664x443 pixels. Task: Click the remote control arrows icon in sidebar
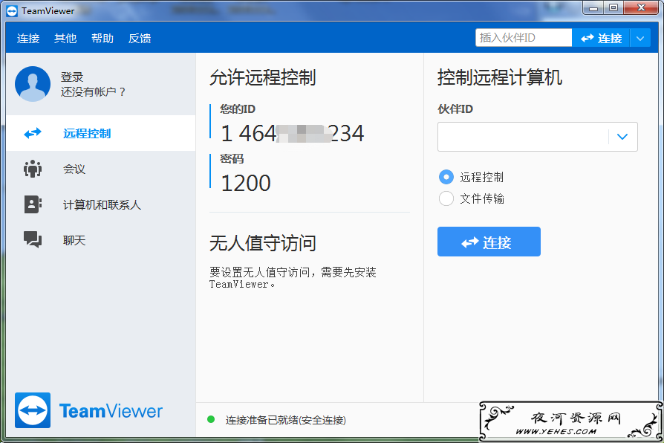click(33, 134)
